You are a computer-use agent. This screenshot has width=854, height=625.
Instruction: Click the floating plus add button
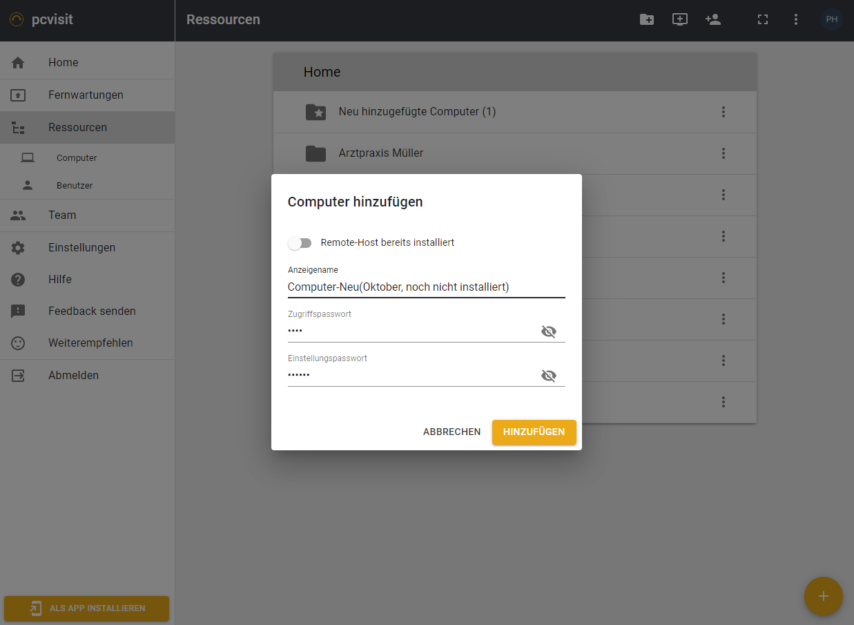(x=823, y=596)
